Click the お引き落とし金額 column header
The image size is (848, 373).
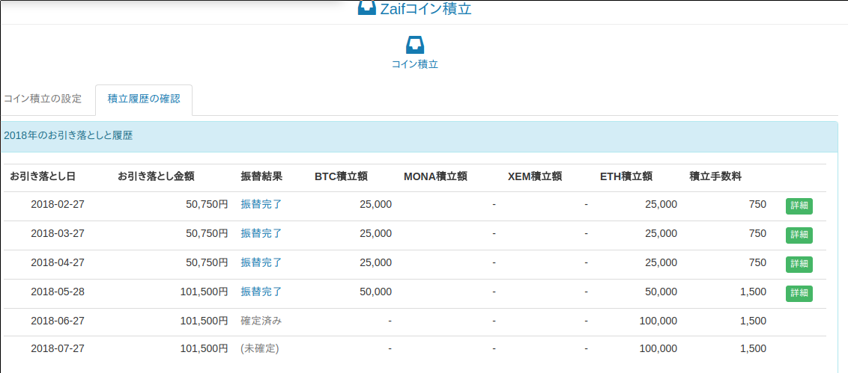(156, 176)
